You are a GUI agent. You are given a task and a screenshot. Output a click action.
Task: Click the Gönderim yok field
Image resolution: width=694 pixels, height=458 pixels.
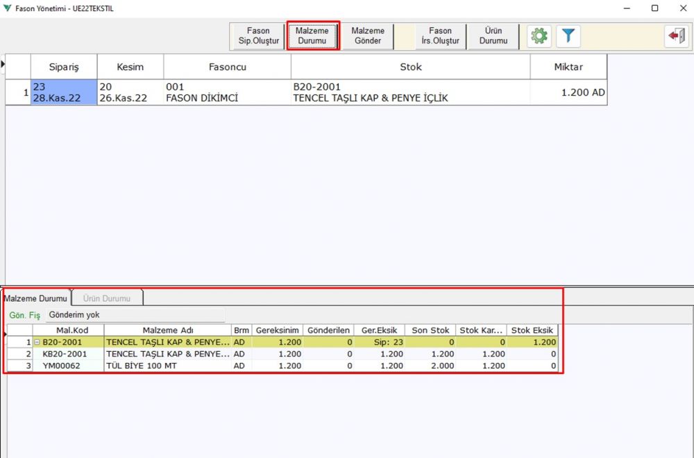(135, 315)
